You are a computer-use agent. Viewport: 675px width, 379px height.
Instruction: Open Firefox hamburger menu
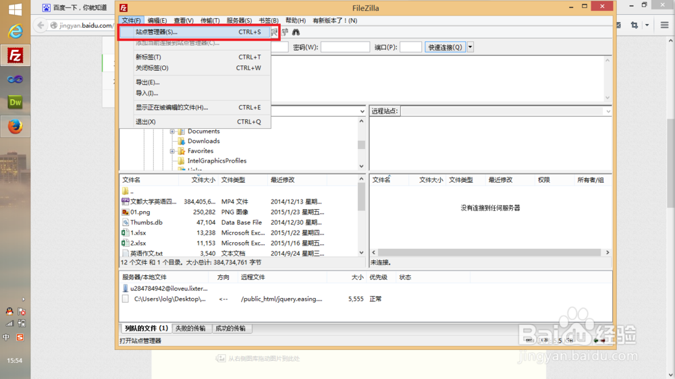click(665, 26)
